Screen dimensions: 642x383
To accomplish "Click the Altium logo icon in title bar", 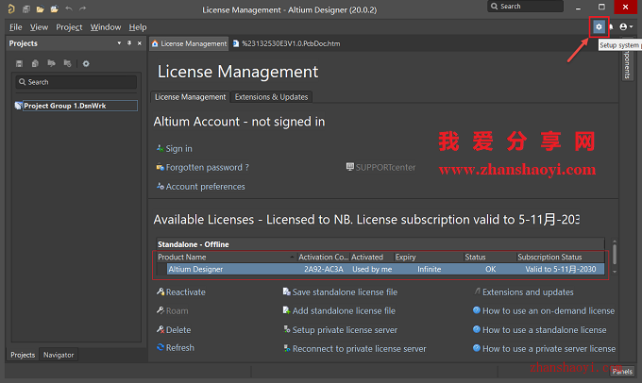I will (x=11, y=8).
